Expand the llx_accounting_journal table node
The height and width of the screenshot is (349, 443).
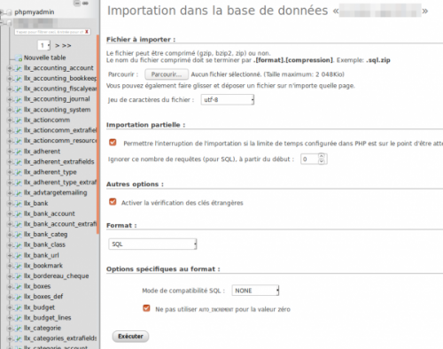(x=10, y=99)
